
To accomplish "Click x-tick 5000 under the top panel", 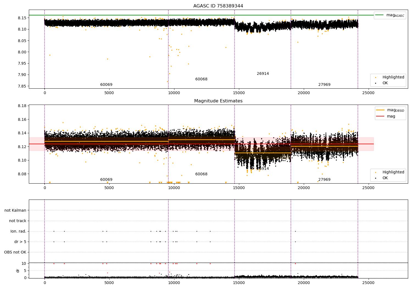I will (109, 93).
